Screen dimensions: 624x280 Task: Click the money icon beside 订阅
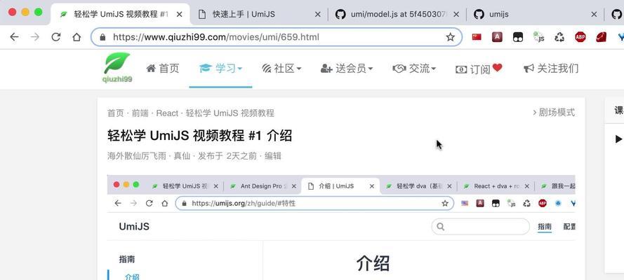point(461,69)
